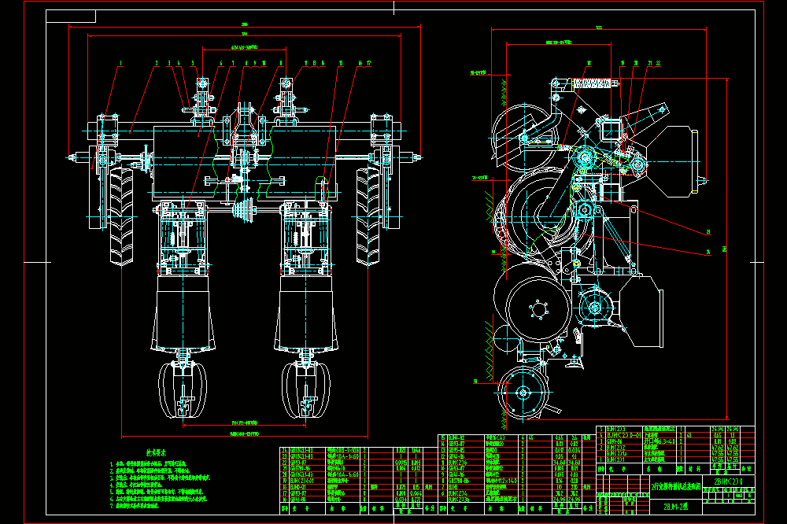Screen dimensions: 787x524
Task: Click the 'BJM(2)6' code in the parts list
Action: [x=458, y=463]
